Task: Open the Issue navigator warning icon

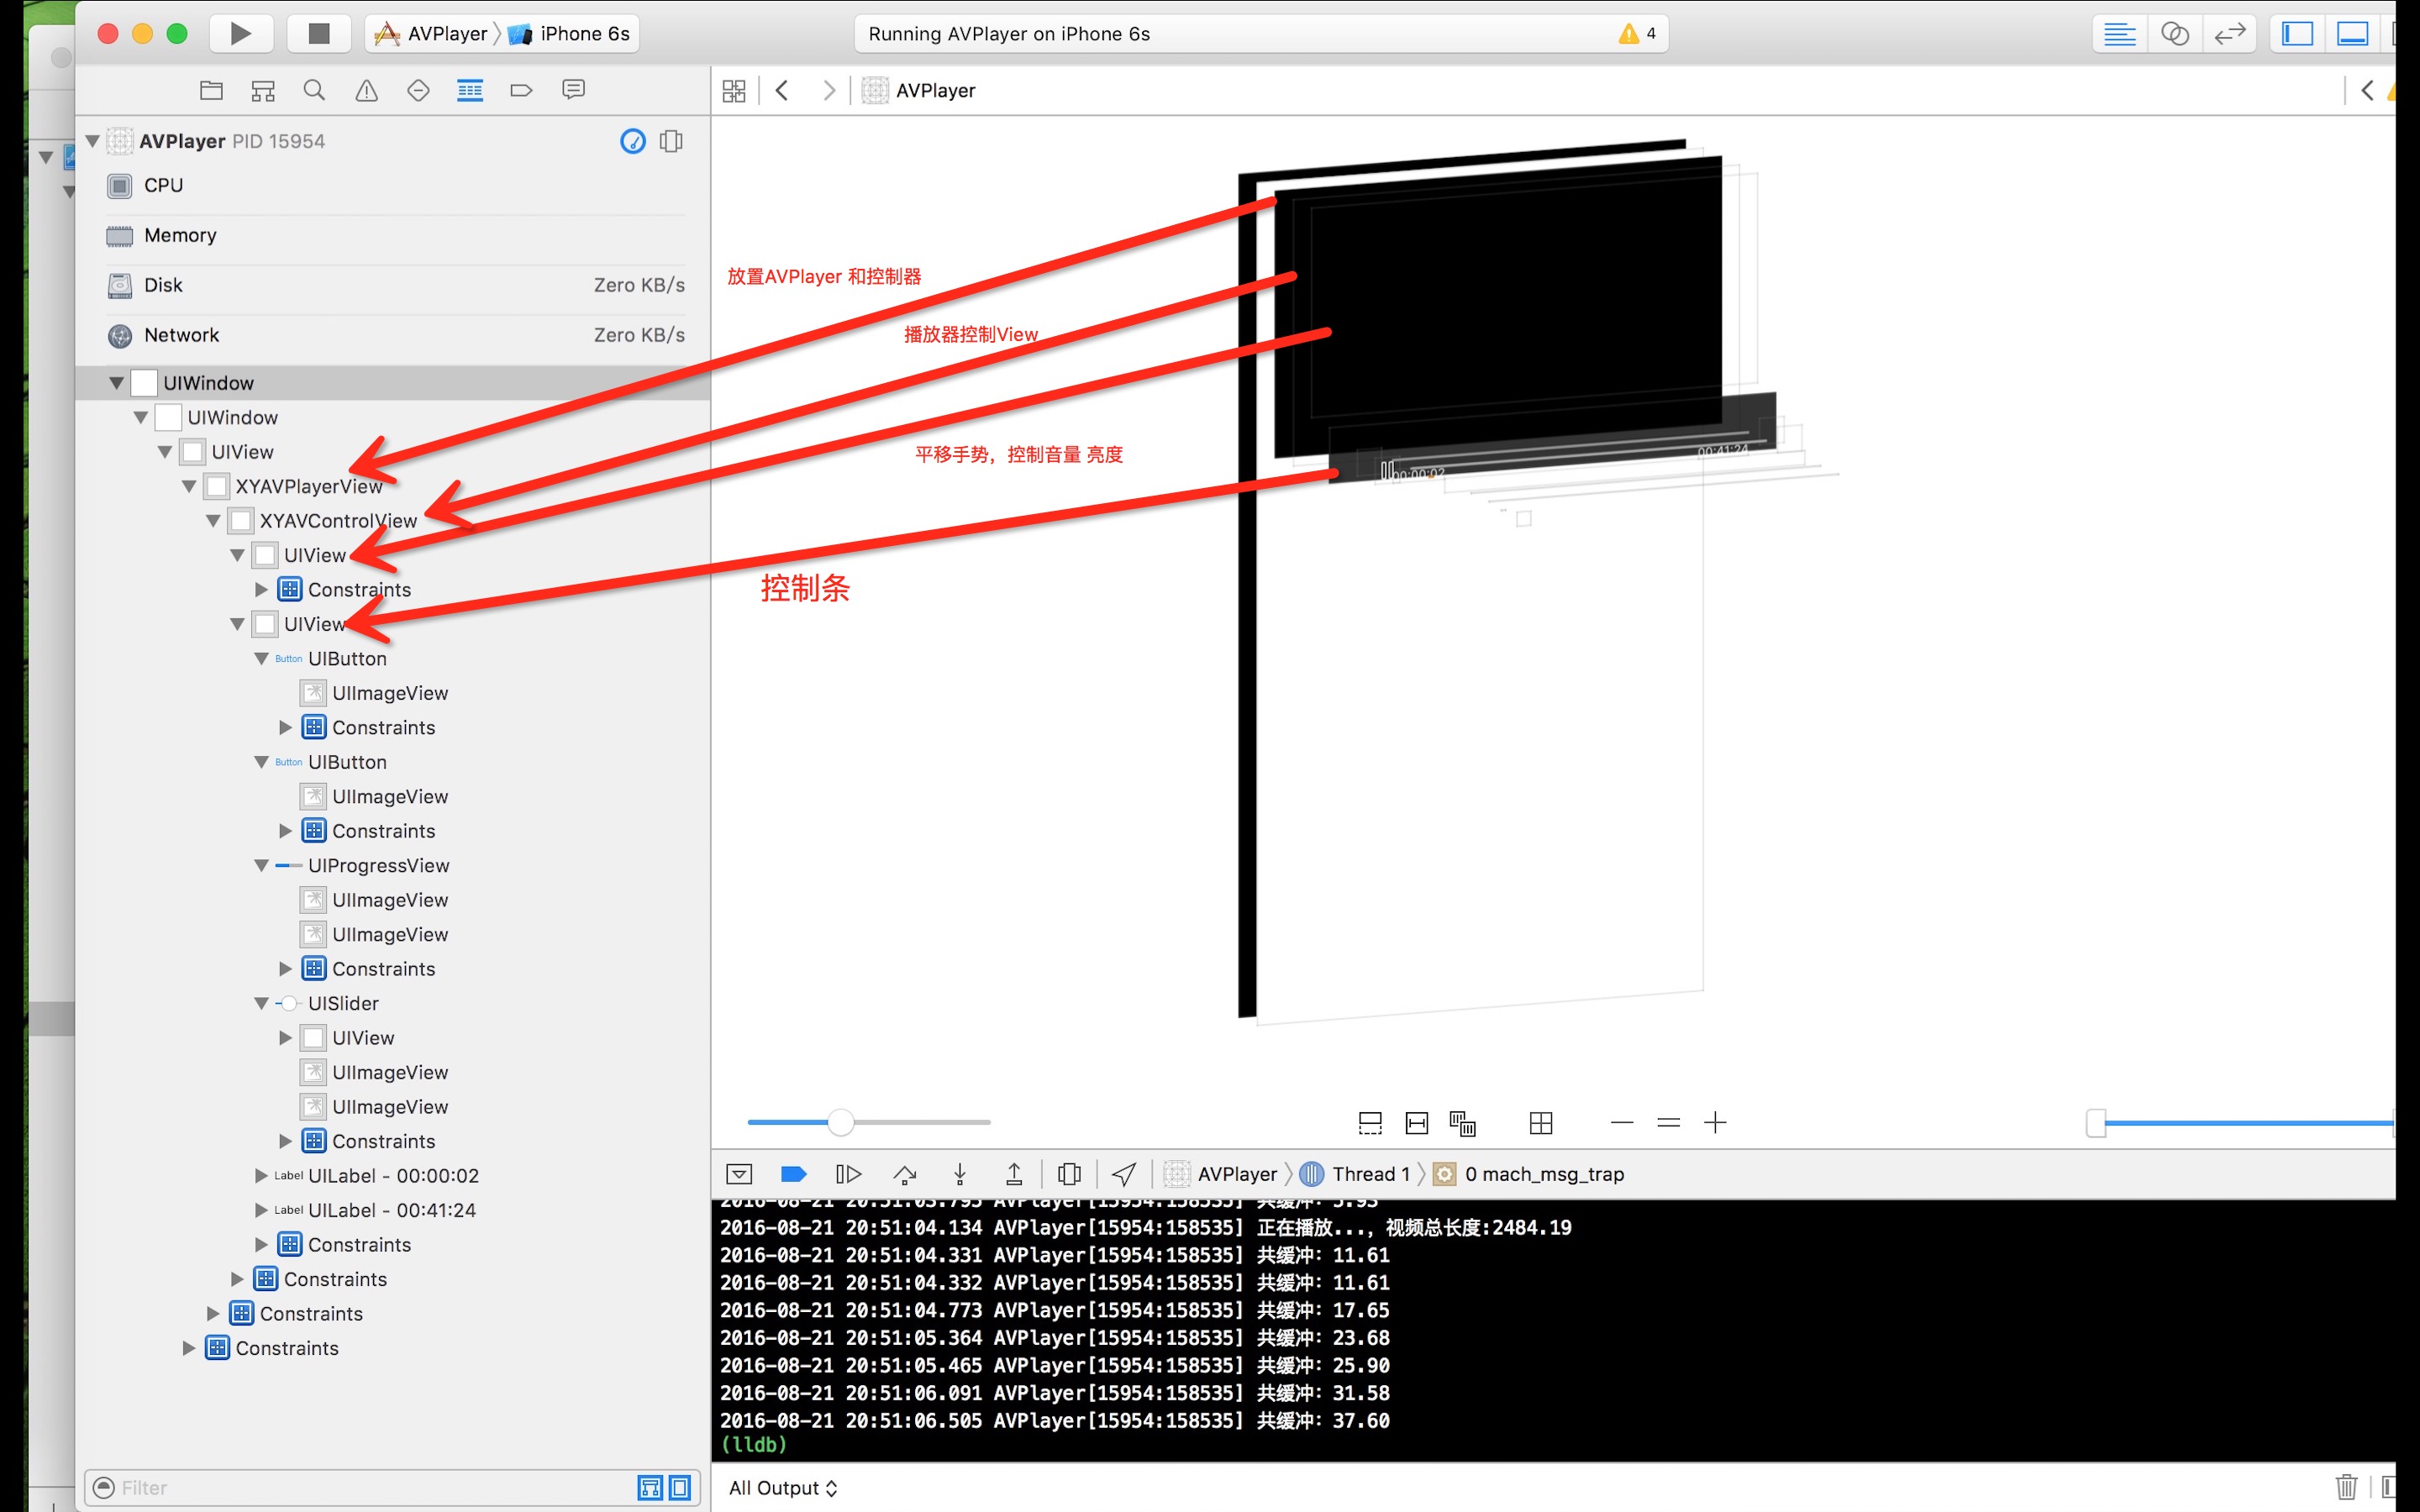Action: coord(367,90)
